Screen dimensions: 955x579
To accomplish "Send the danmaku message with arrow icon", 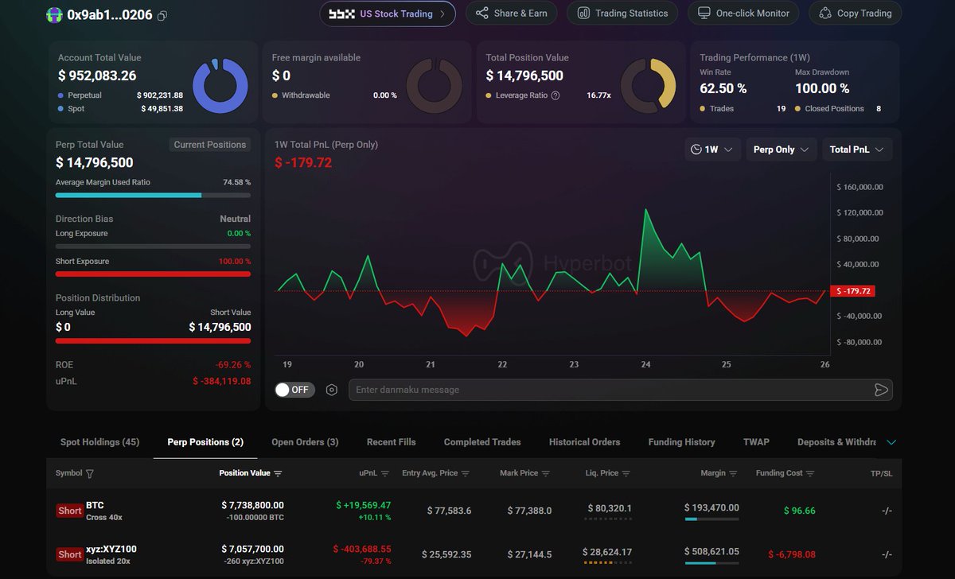I will (x=880, y=390).
